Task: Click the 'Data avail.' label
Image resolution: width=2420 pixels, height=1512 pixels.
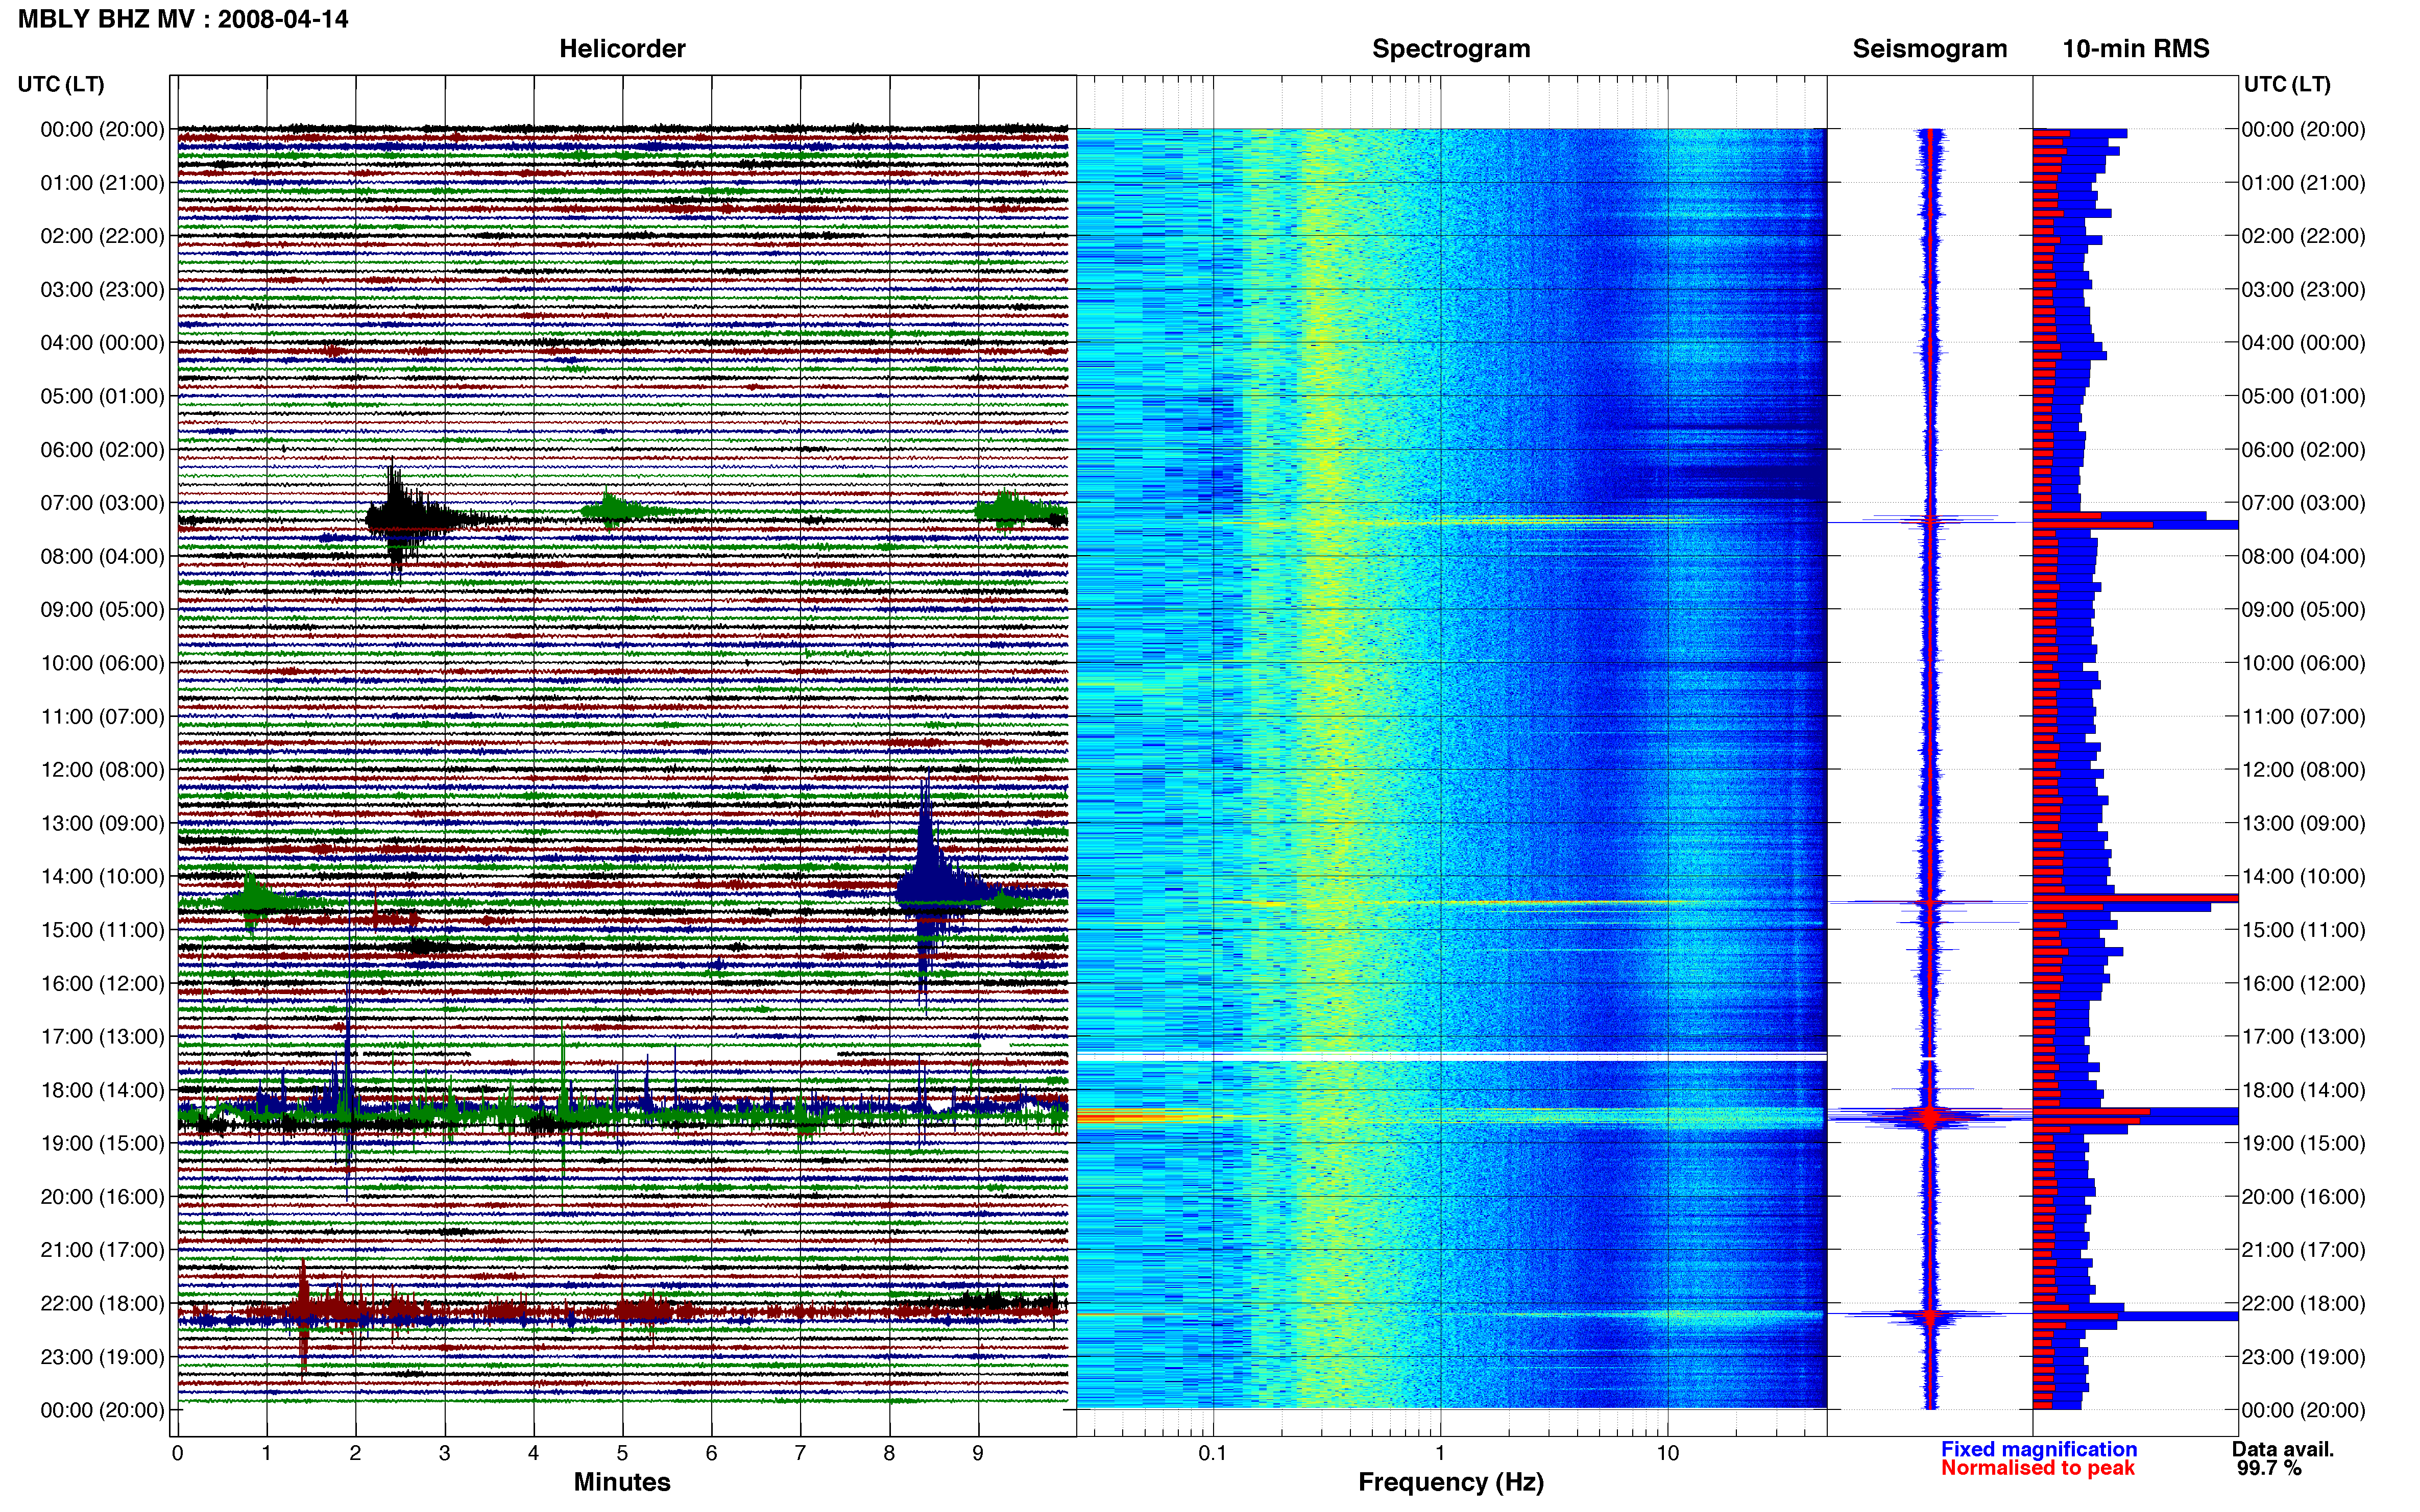Action: tap(2283, 1449)
